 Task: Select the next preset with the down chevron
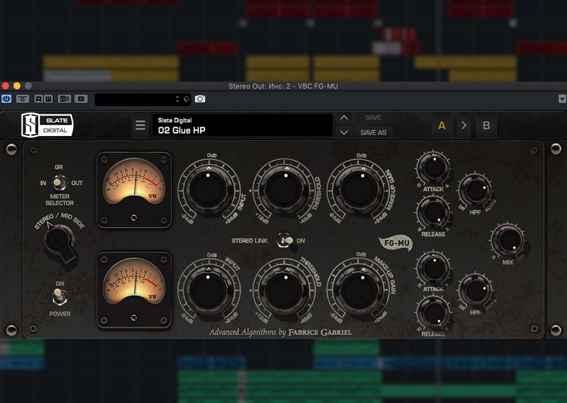(x=344, y=132)
